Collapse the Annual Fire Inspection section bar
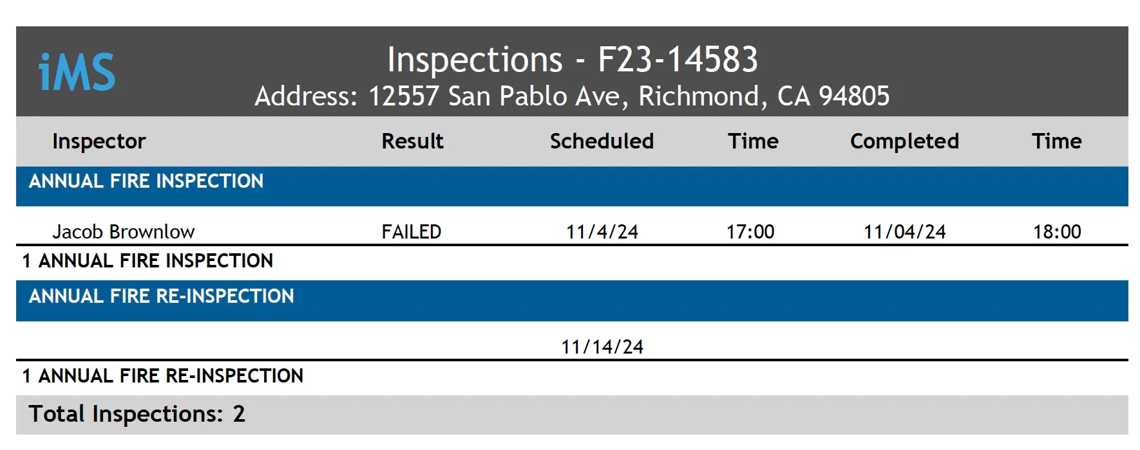The height and width of the screenshot is (450, 1140). point(572,186)
